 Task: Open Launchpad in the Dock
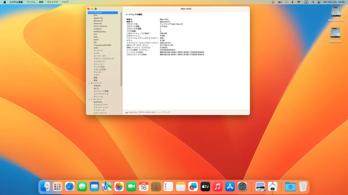point(57,187)
